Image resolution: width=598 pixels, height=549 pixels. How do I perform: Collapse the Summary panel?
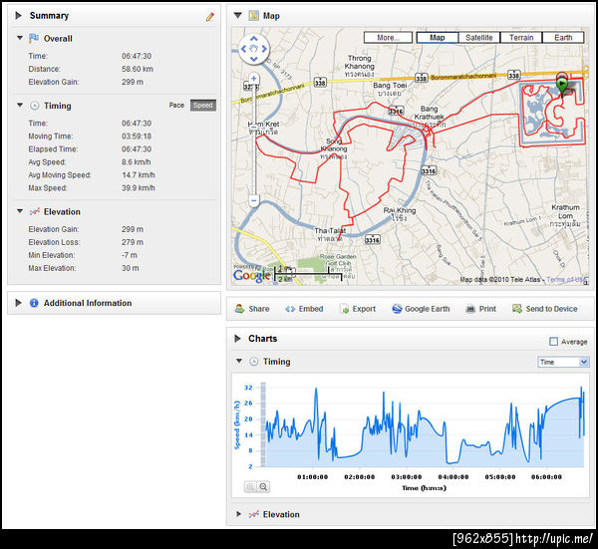click(18, 16)
